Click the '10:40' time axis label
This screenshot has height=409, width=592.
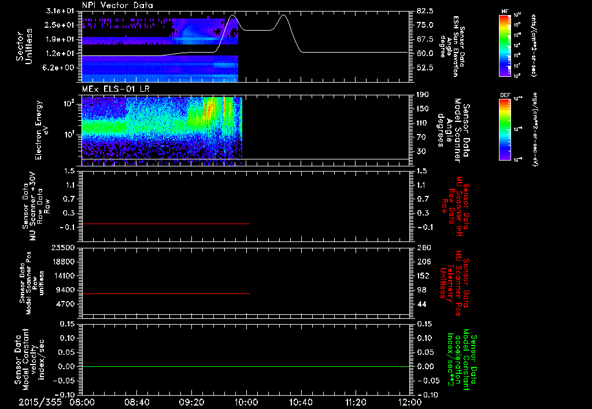tap(301, 402)
